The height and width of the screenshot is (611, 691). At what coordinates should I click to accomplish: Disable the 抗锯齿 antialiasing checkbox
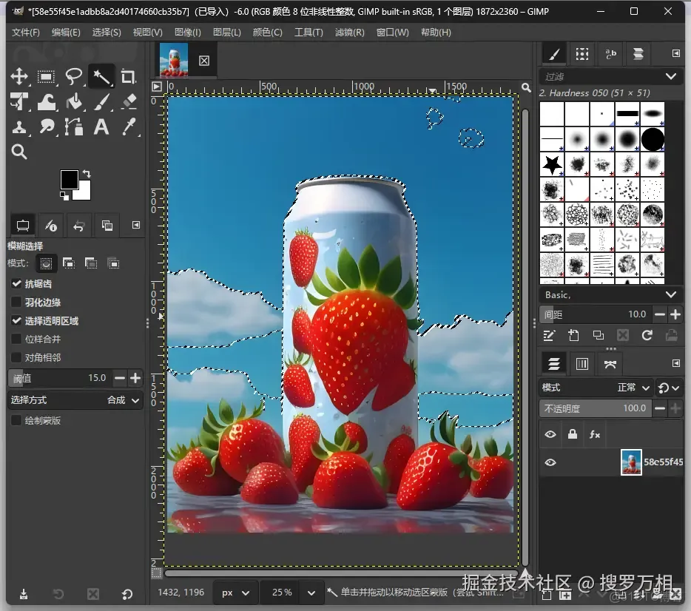tap(16, 283)
